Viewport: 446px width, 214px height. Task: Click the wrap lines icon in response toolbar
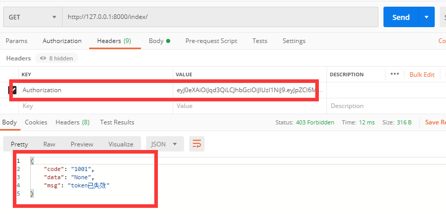tap(196, 144)
